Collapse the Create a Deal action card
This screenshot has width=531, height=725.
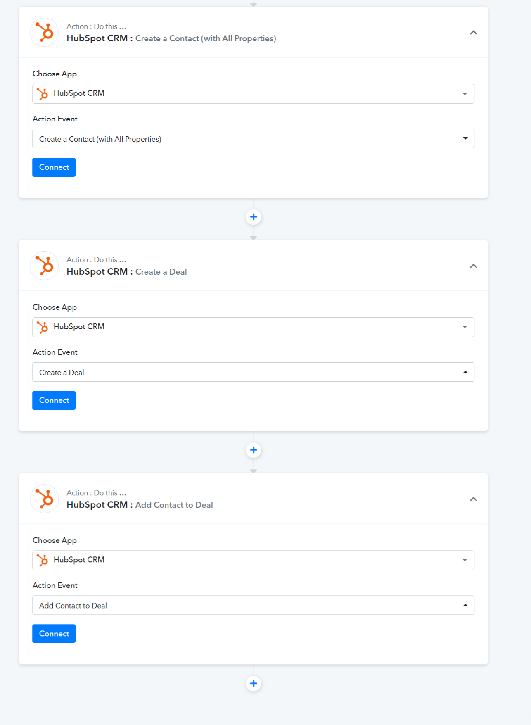[x=474, y=266]
